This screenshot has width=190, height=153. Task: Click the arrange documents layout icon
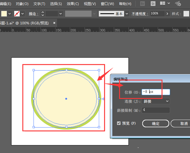coord(162,4)
